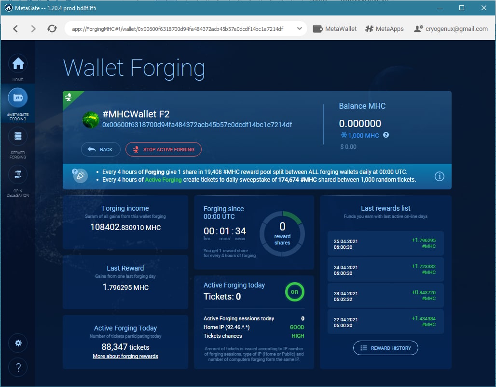
Task: Go back with browser back arrow
Action: coord(15,29)
